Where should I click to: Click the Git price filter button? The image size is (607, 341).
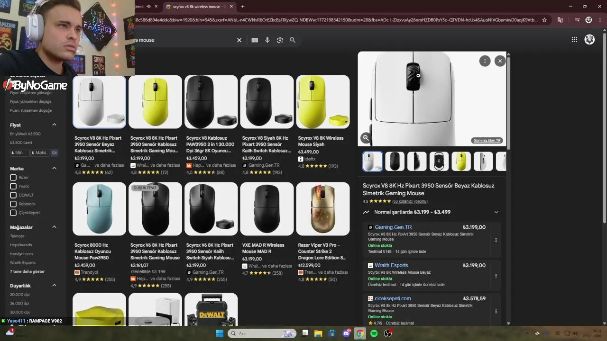(55, 153)
